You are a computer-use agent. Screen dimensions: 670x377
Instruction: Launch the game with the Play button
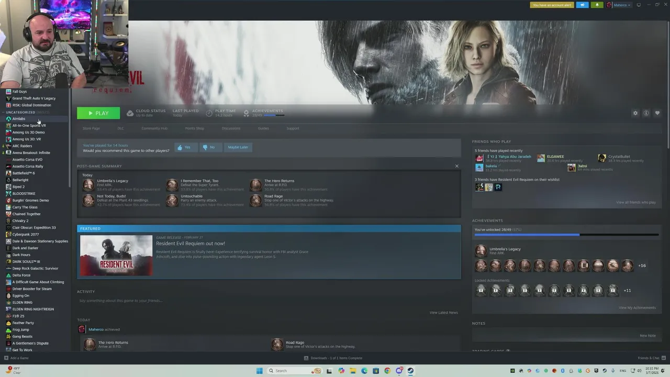98,113
